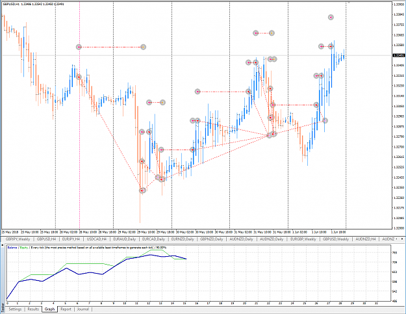Click the "1 Jun 18:00" time axis label
The width and height of the screenshot is (406, 314).
[x=338, y=232]
